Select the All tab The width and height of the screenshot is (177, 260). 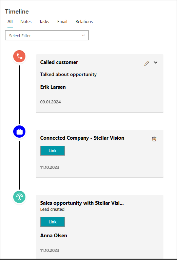10,22
